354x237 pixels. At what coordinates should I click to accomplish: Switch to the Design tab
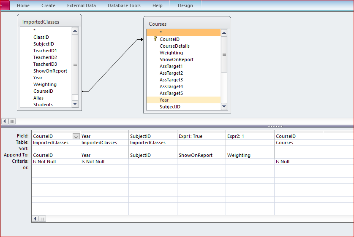(x=185, y=5)
